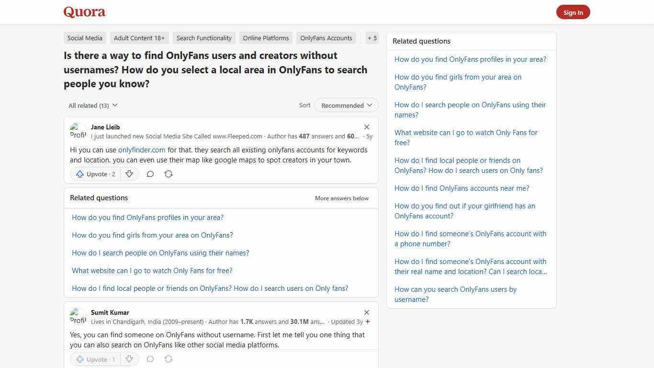654x368 pixels.
Task: Select the OnlyFans Accounts topic tag
Action: click(326, 38)
